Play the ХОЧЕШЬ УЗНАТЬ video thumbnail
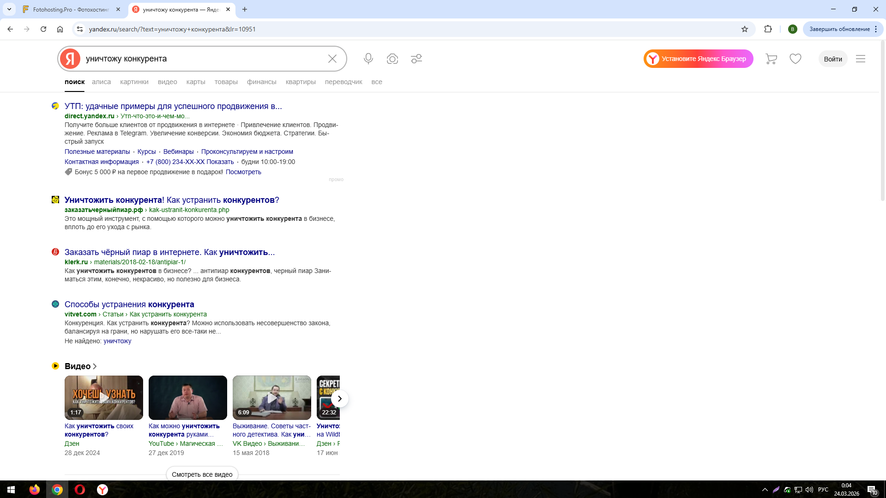The height and width of the screenshot is (498, 886). click(x=104, y=398)
